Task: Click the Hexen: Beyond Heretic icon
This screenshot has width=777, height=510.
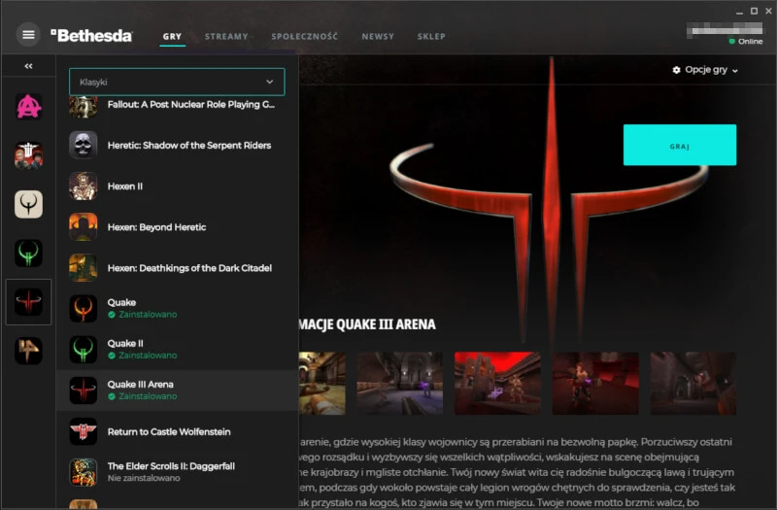Action: [84, 226]
